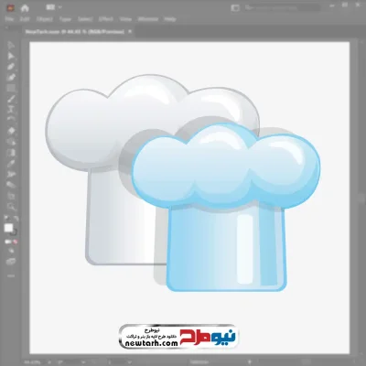366x366 pixels.
Task: Select the Selection tool arrow
Action: [x=11, y=46]
